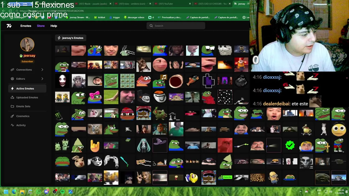Switch to the kiwo - antídoto (rain) tab
This screenshot has width=349, height=196.
[133, 4]
